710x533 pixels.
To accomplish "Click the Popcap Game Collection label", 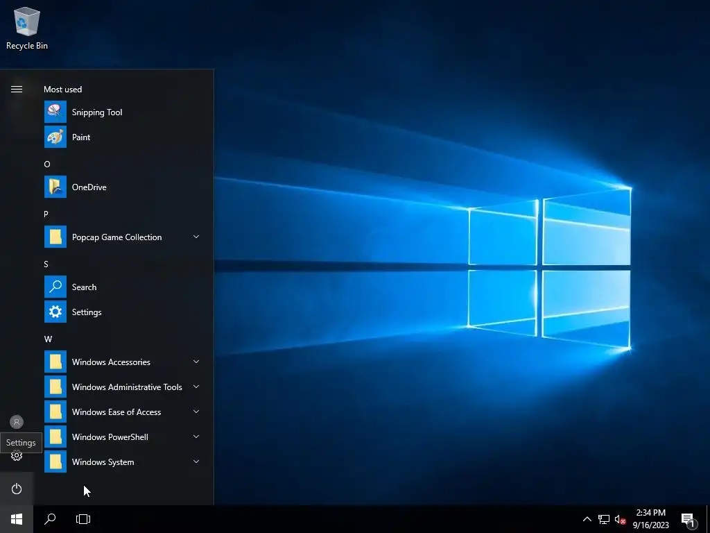I will coord(116,237).
